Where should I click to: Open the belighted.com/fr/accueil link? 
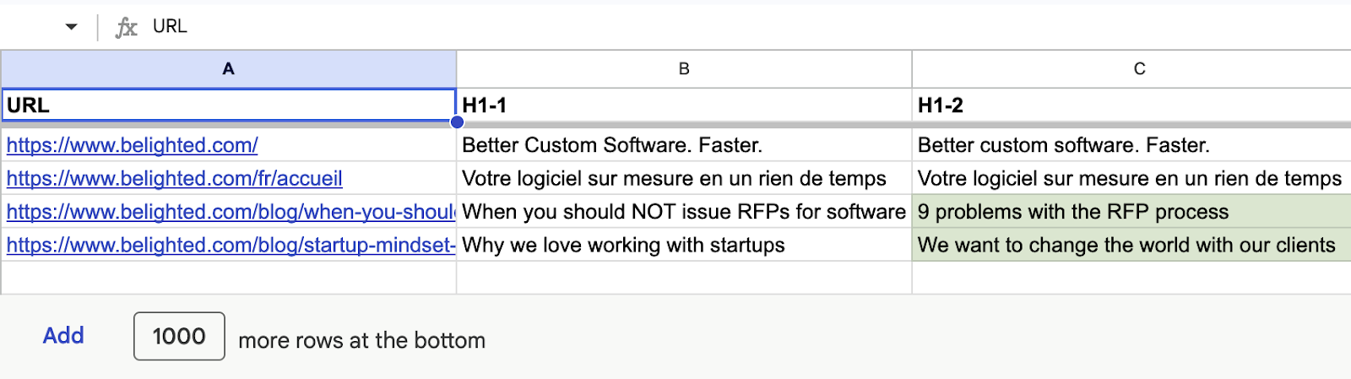click(174, 179)
